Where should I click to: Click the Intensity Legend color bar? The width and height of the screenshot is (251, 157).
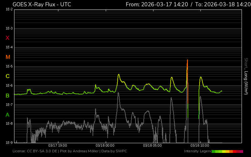tap(227, 151)
